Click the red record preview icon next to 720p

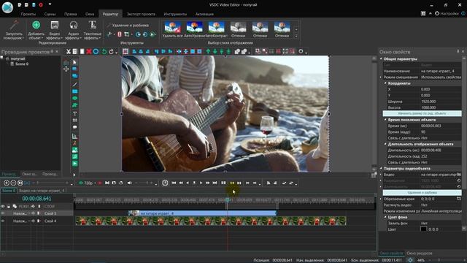pyautogui.click(x=100, y=183)
